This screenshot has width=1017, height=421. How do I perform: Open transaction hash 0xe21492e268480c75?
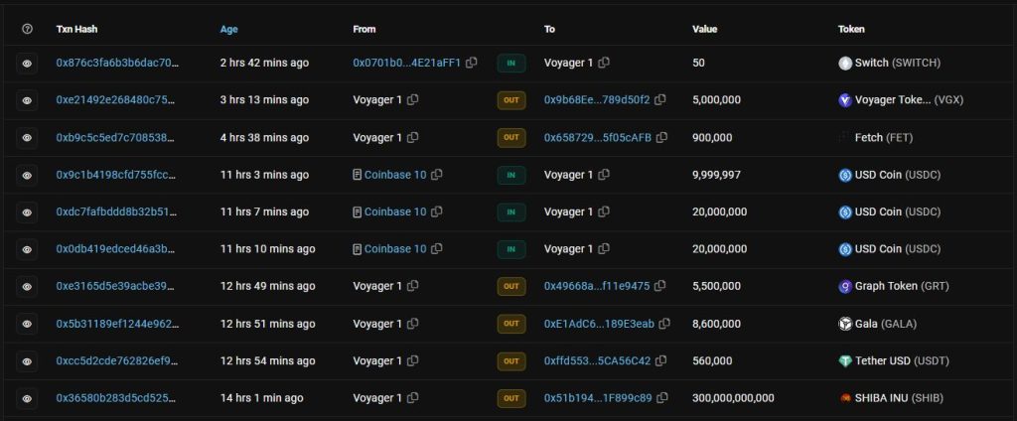pyautogui.click(x=117, y=99)
